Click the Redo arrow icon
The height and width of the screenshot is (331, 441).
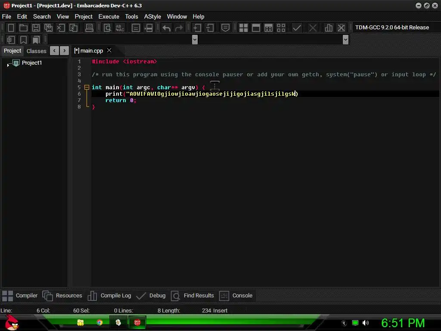179,28
